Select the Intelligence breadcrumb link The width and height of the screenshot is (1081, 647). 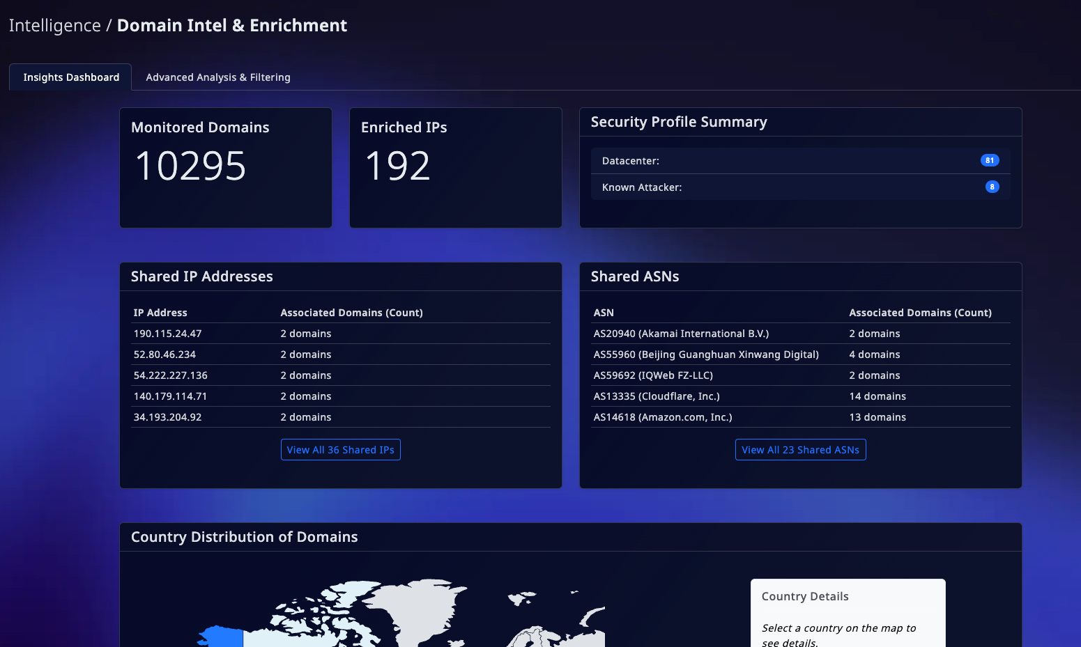tap(55, 26)
